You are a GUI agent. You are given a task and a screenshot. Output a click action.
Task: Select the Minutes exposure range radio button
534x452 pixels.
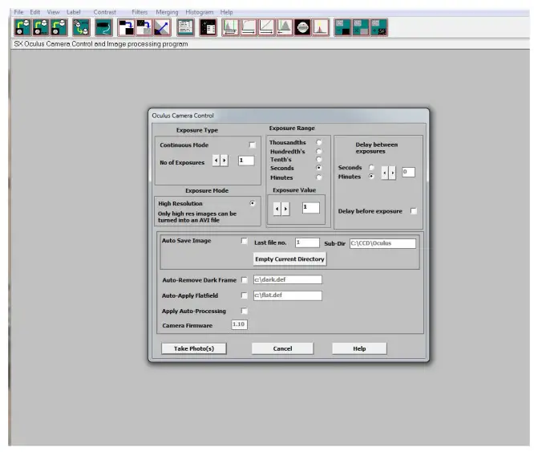click(319, 177)
